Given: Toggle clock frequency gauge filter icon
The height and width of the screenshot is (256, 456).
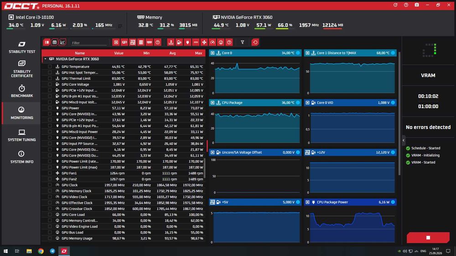Looking at the screenshot, I should pos(212,42).
